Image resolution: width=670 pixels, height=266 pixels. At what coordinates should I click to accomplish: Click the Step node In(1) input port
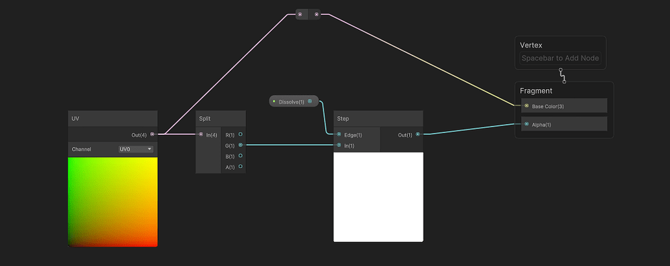pyautogui.click(x=339, y=145)
